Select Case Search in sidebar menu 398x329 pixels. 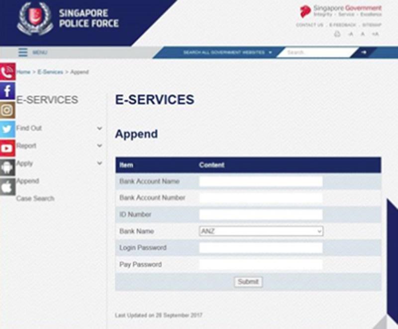pyautogui.click(x=35, y=199)
